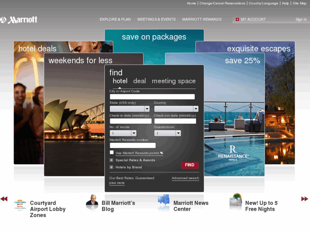Image resolution: width=310 pixels, height=233 pixels.
Task: Click the City or Airport Code field
Action: click(152, 97)
